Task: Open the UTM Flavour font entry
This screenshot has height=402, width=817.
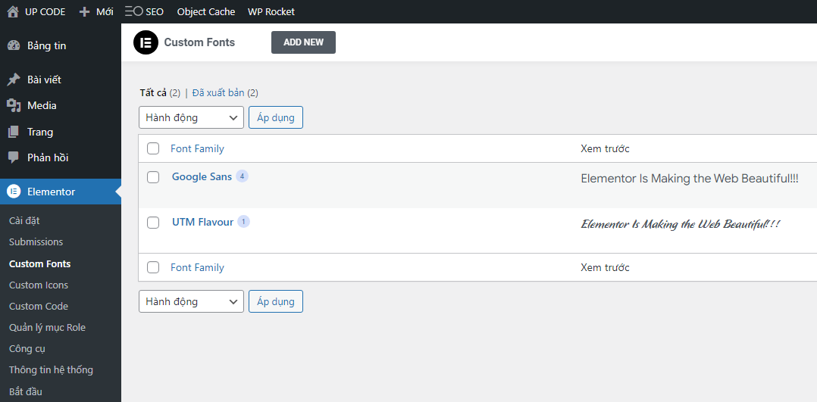Action: [x=202, y=222]
